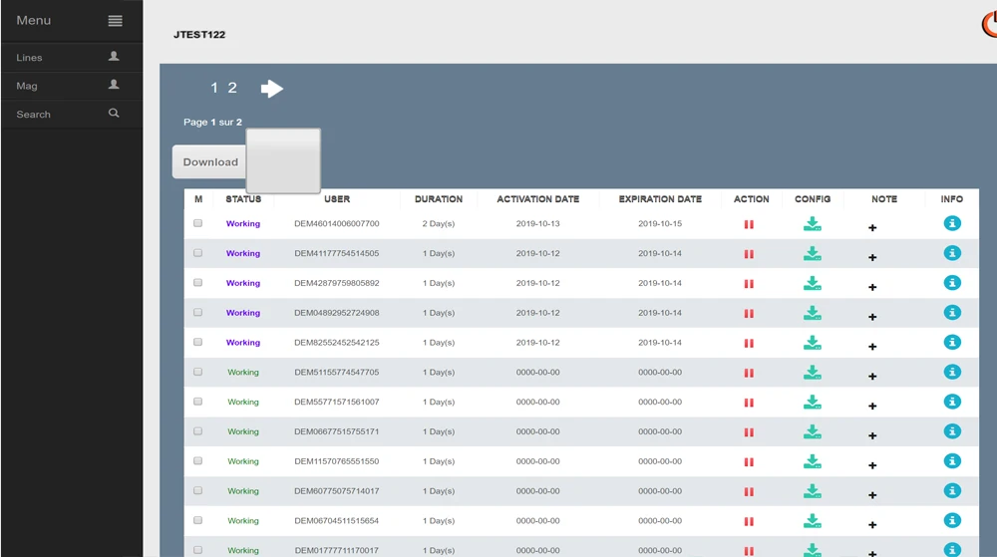Add a note for DEM82552452542125
This screenshot has width=997, height=557.
coord(872,346)
